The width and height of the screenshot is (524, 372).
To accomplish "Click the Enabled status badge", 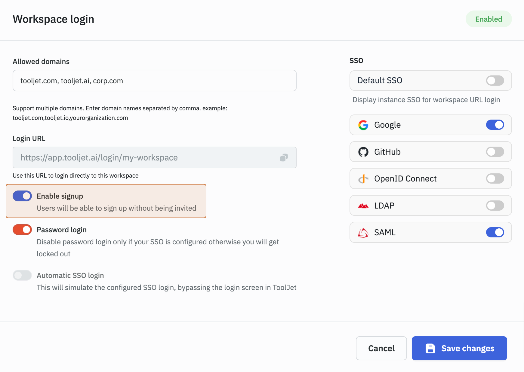I will point(489,19).
